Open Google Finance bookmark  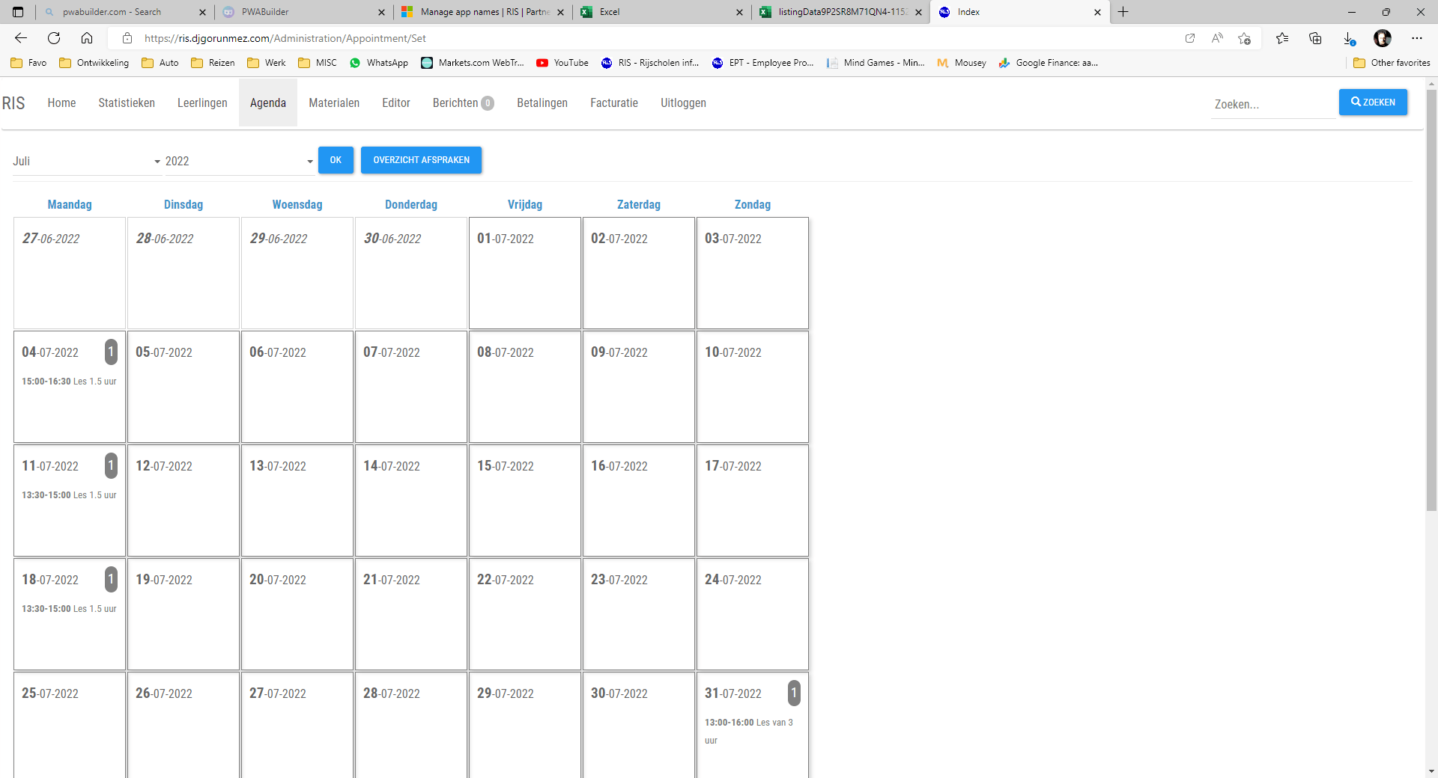point(1049,63)
